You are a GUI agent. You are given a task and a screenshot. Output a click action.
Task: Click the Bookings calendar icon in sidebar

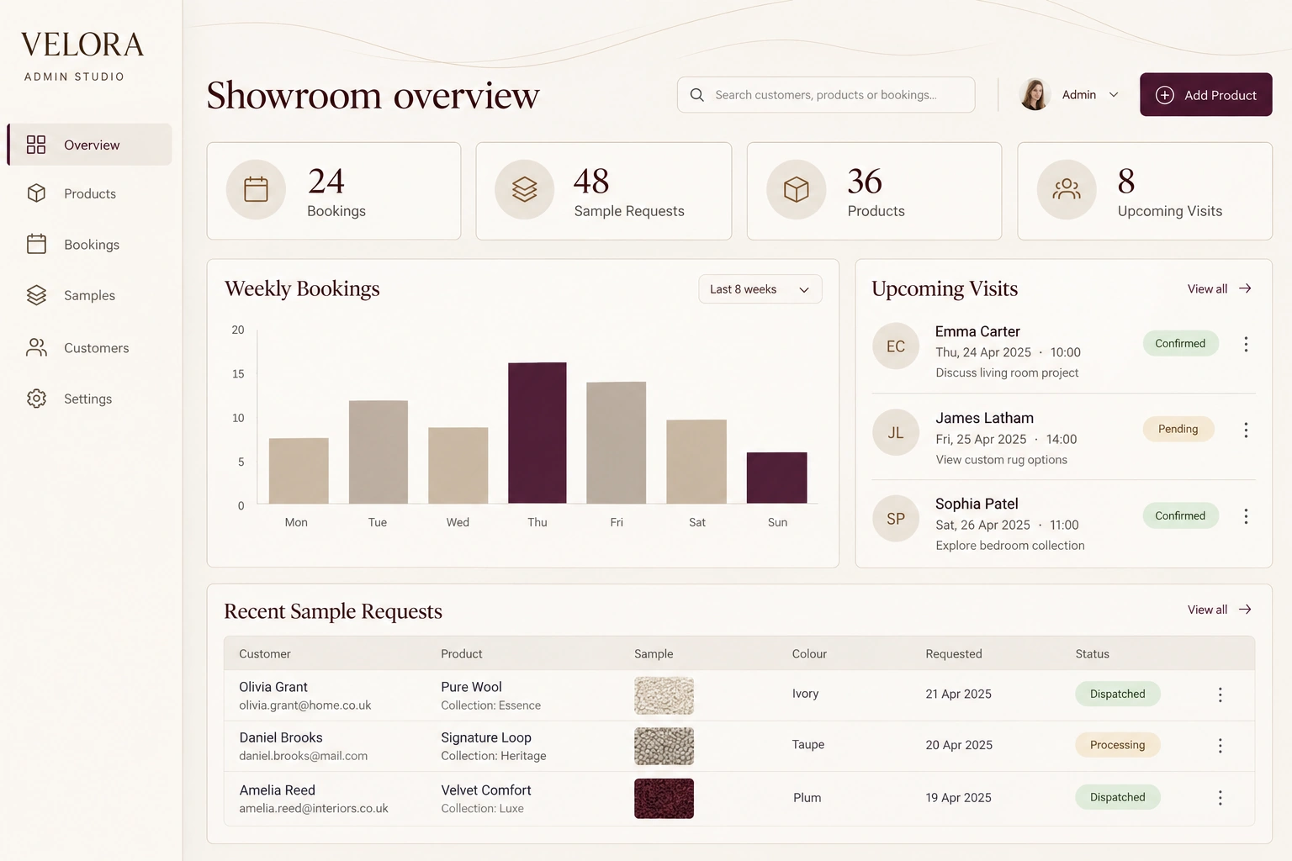[x=36, y=244]
